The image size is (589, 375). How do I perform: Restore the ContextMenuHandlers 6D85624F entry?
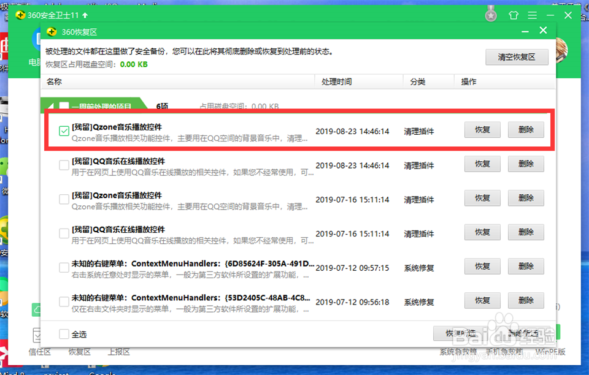point(482,267)
